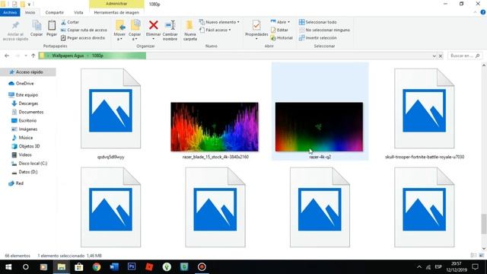This screenshot has width=487, height=274.
Task: Open Word from the taskbar
Action: (114, 267)
